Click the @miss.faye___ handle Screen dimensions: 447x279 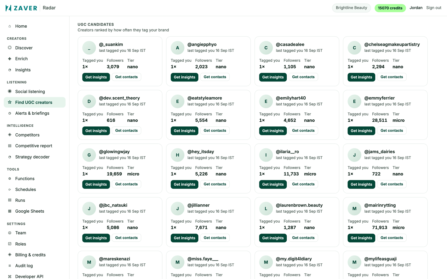coord(203,259)
